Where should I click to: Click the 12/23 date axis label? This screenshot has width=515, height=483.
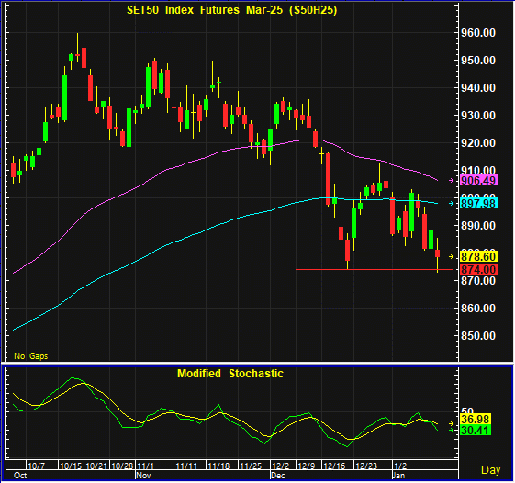click(x=366, y=466)
